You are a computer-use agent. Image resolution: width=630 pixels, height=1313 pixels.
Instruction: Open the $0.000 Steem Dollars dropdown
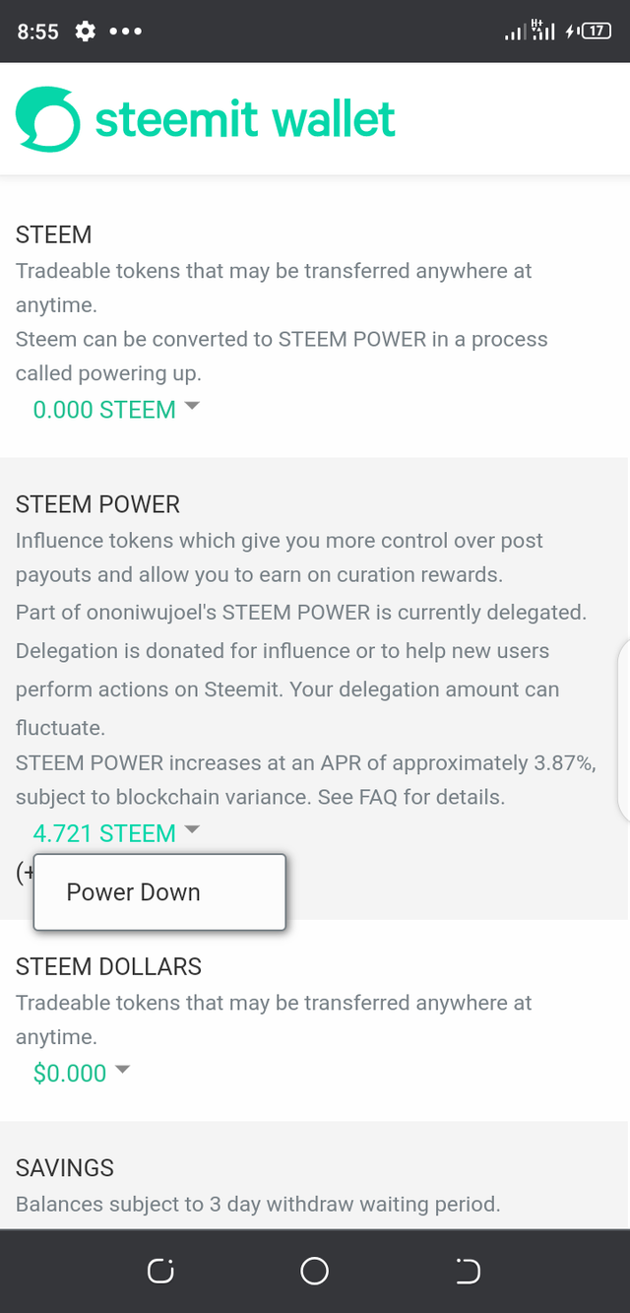[123, 1069]
